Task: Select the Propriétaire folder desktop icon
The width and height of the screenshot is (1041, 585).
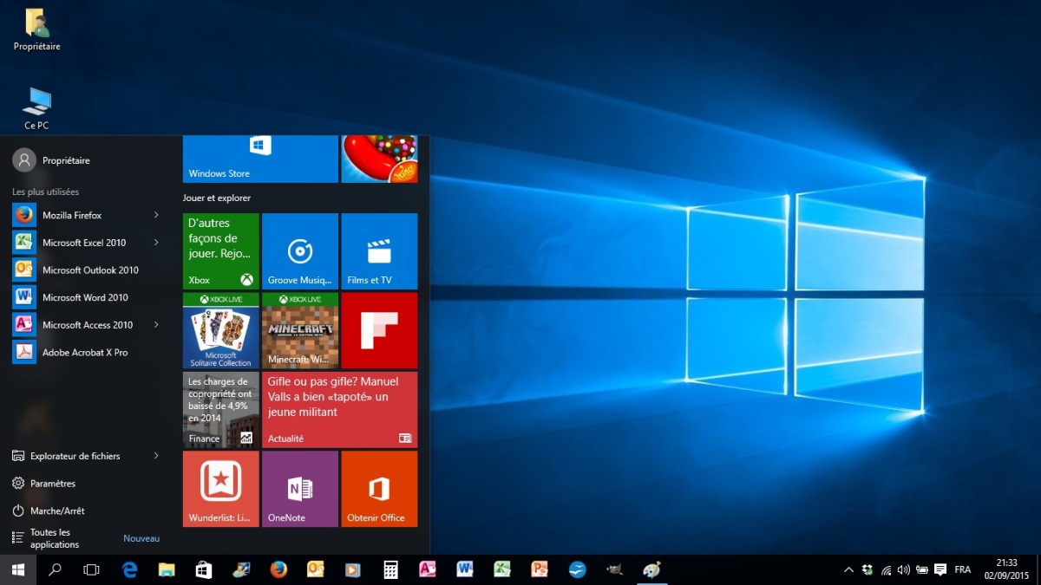Action: click(36, 29)
